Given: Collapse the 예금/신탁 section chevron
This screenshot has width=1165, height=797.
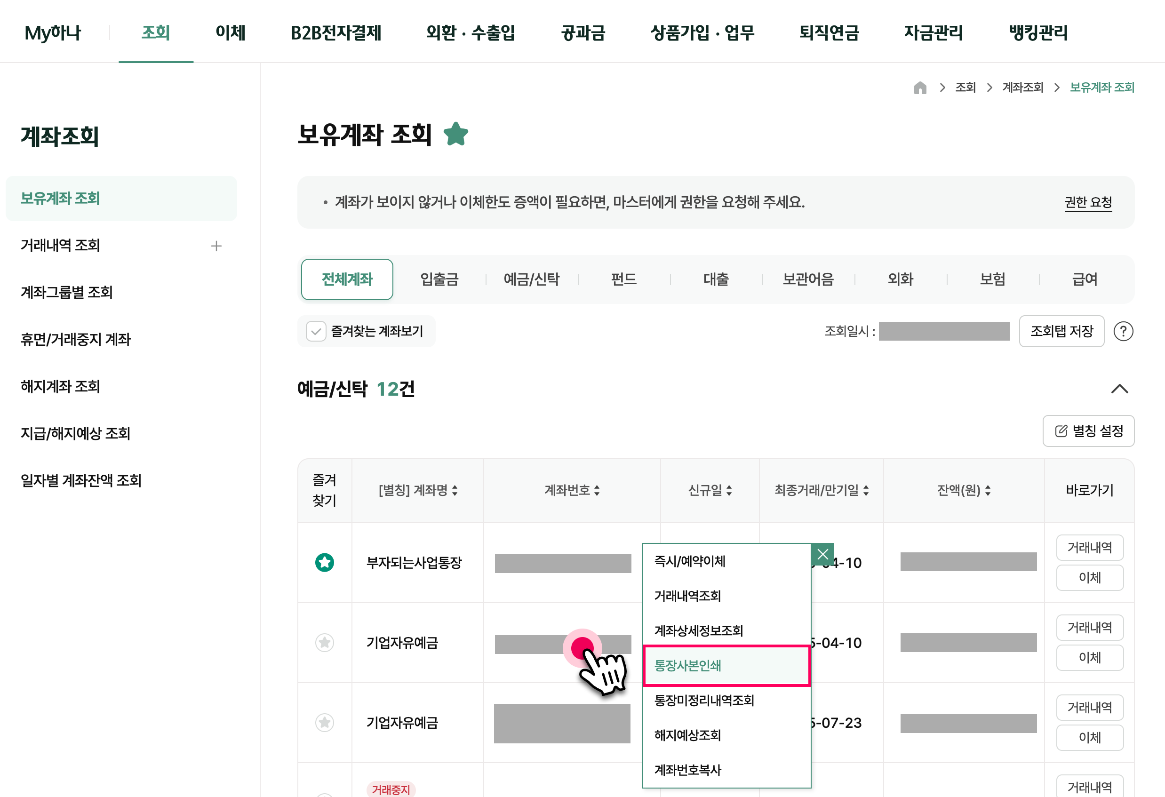Looking at the screenshot, I should pyautogui.click(x=1119, y=390).
